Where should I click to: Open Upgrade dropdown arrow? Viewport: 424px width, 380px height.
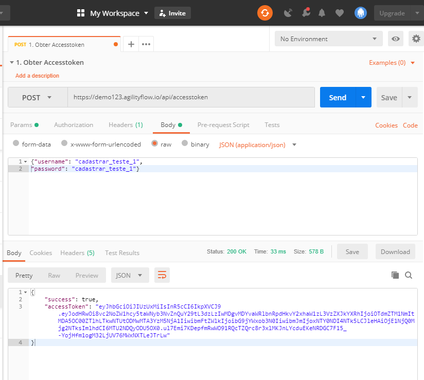click(417, 13)
